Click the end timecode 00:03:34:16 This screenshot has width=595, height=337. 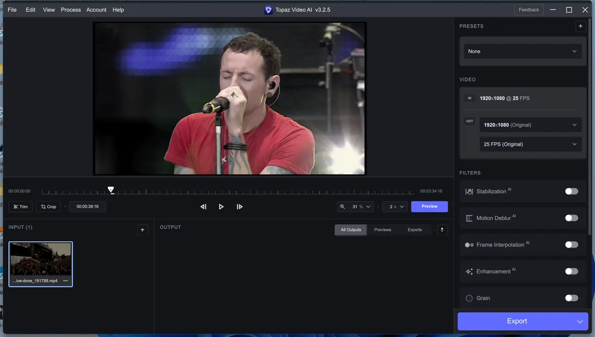point(431,191)
